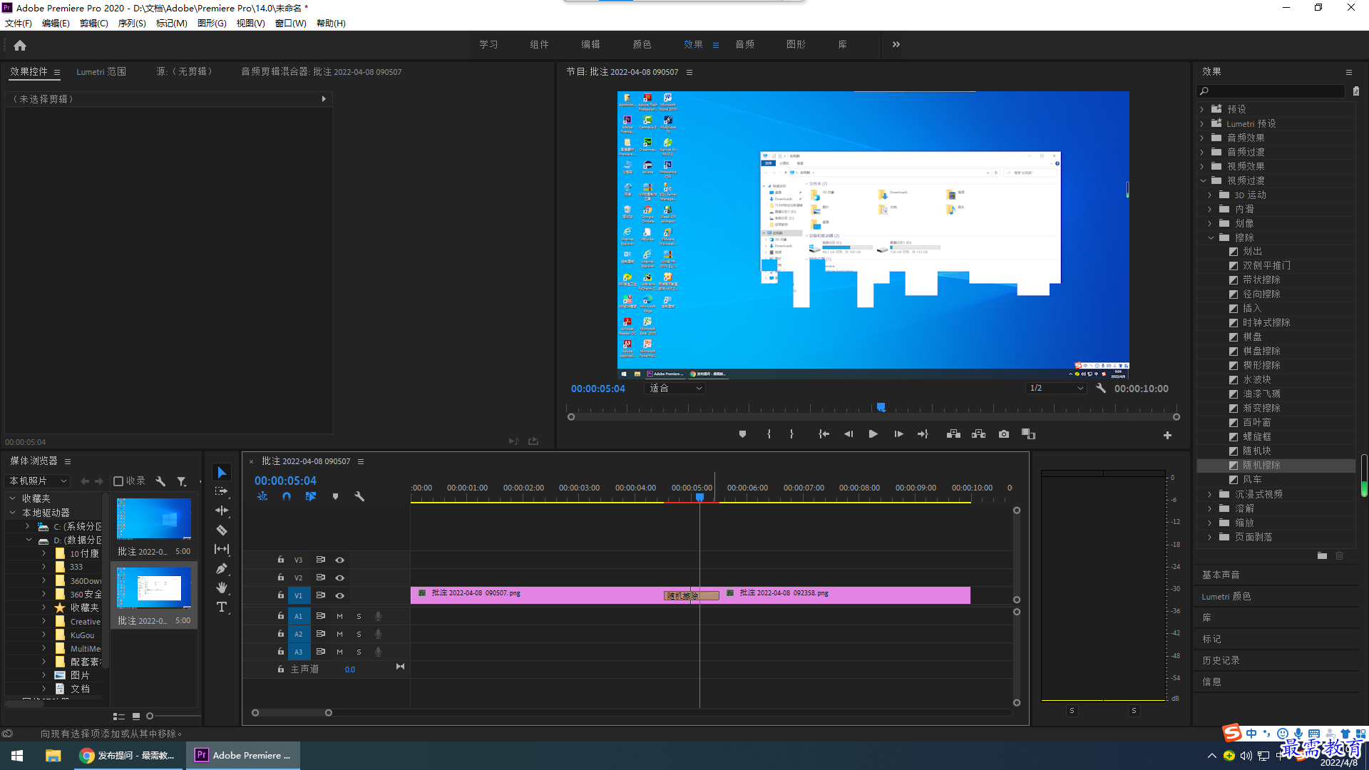
Task: Collapse the 视频过渡 folder
Action: tap(1203, 181)
